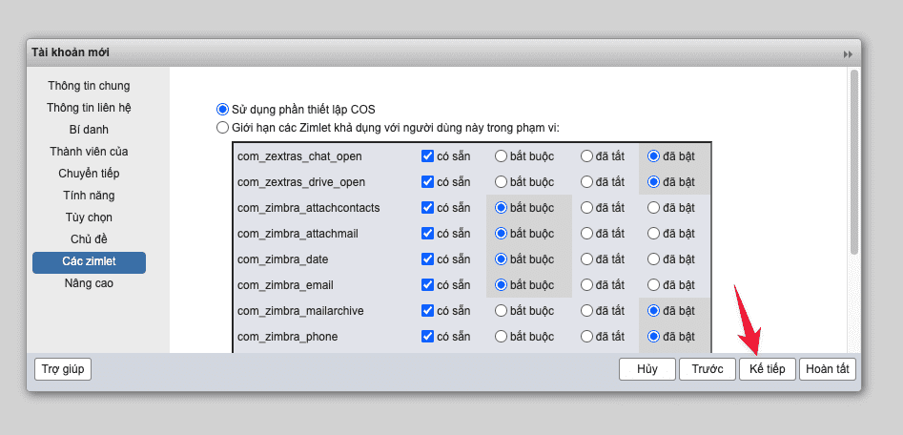
Task: Set com_zextras_drive_open to 'bắt buộc'
Action: pos(501,181)
